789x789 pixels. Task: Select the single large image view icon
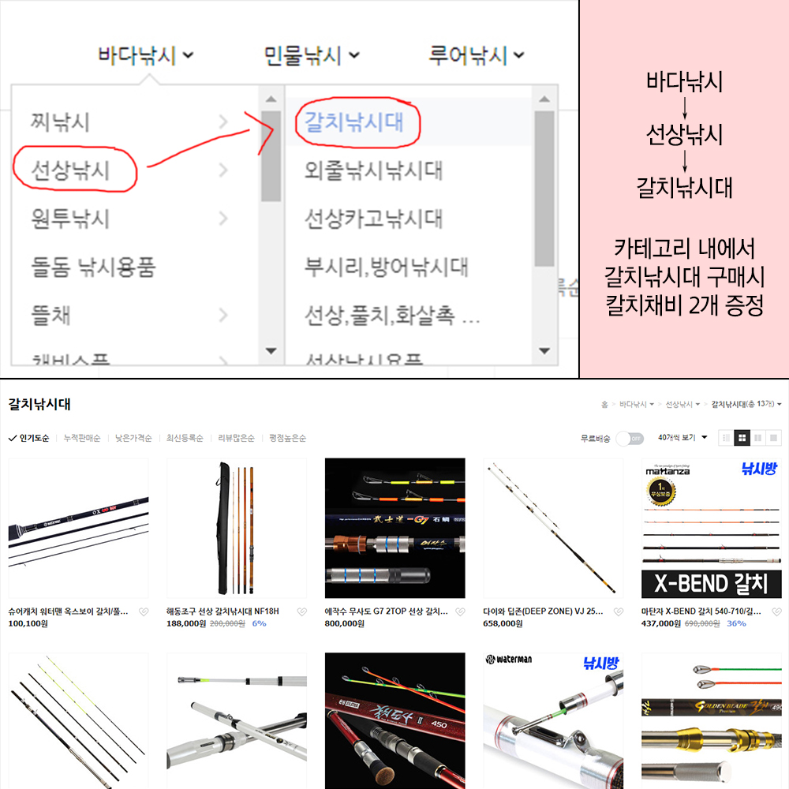click(x=773, y=438)
